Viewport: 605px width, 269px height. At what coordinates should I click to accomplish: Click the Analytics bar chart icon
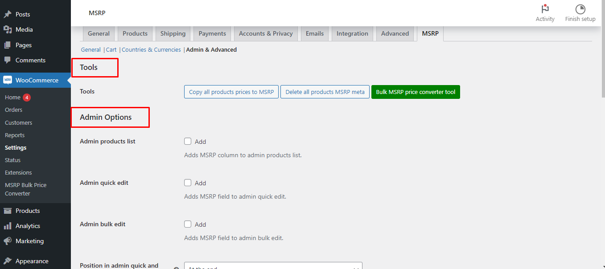(x=8, y=226)
